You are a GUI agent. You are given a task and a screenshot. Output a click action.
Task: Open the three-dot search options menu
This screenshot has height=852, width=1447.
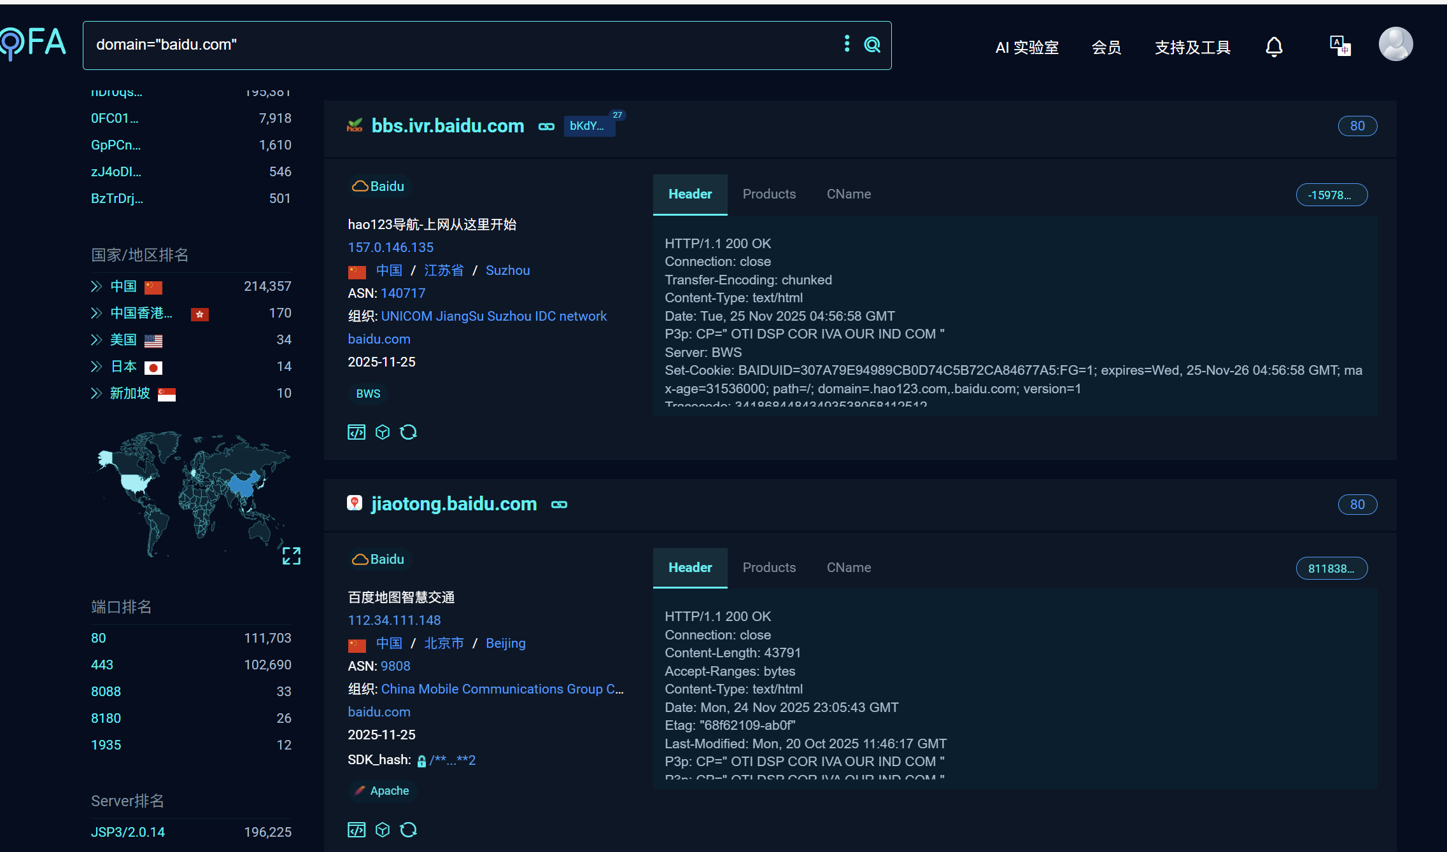847,44
